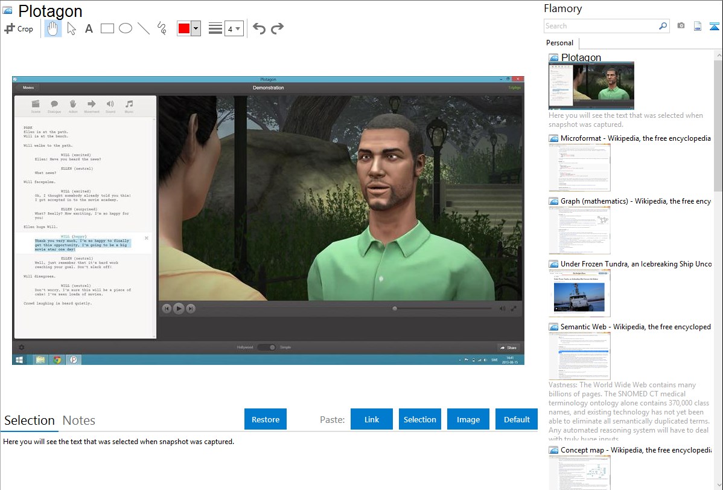Open the Microformat Wikipedia snapshot thumbnail
The width and height of the screenshot is (723, 490).
click(x=579, y=167)
